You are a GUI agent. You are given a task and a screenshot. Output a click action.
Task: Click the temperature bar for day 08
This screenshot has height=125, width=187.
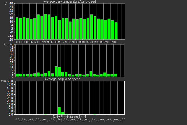click(38, 27)
